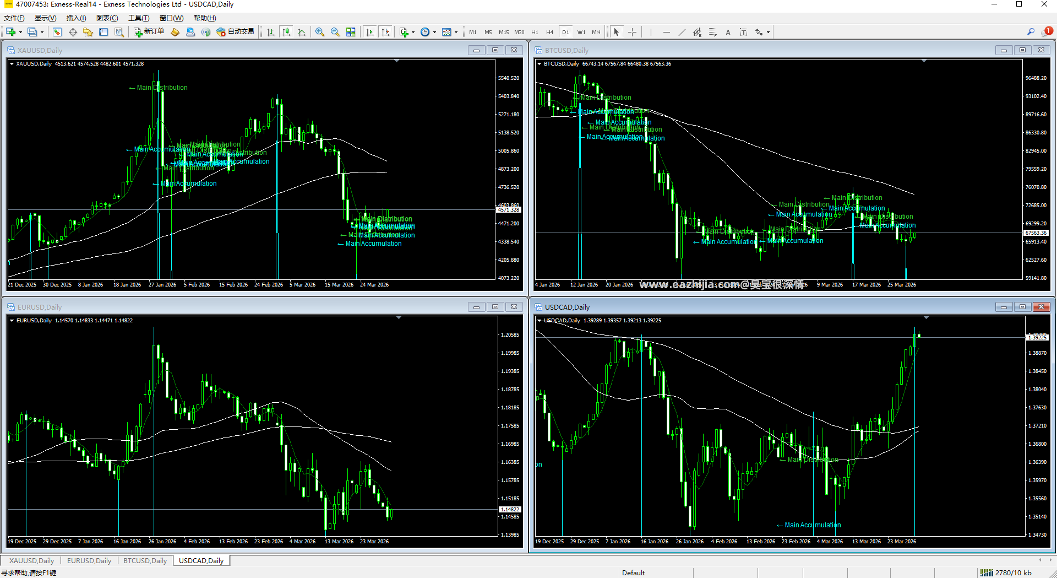This screenshot has width=1057, height=578.
Task: Draw a Horizontal Line tool
Action: coord(666,32)
